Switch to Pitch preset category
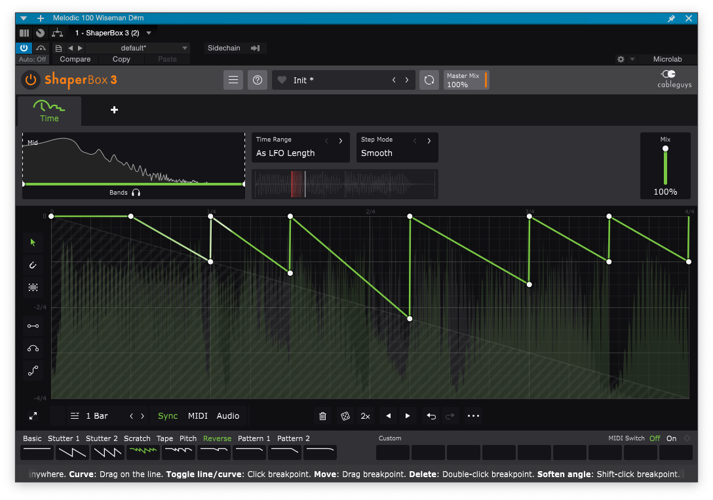Image resolution: width=713 pixels, height=500 pixels. coord(188,438)
